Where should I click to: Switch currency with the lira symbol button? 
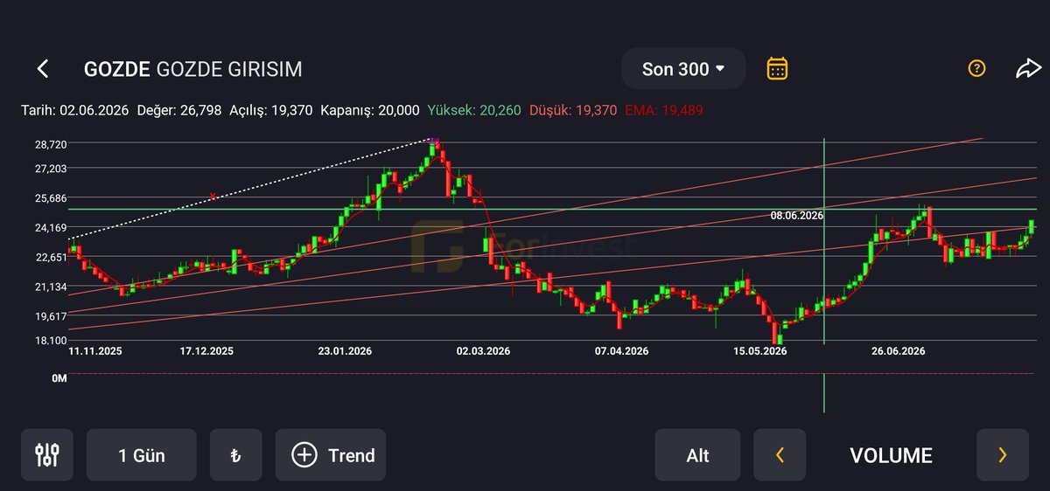pyautogui.click(x=235, y=454)
